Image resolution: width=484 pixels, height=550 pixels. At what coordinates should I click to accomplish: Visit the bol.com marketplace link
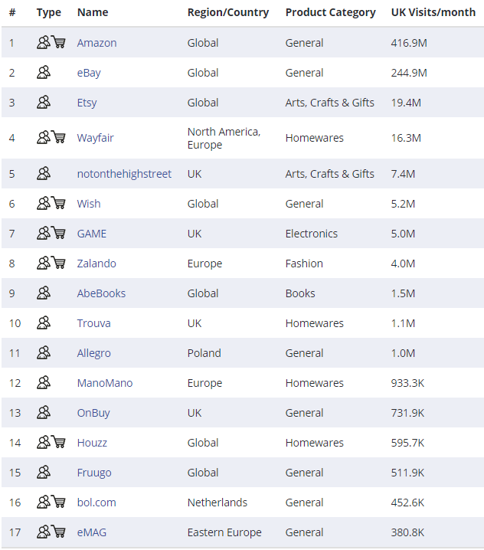click(x=96, y=503)
